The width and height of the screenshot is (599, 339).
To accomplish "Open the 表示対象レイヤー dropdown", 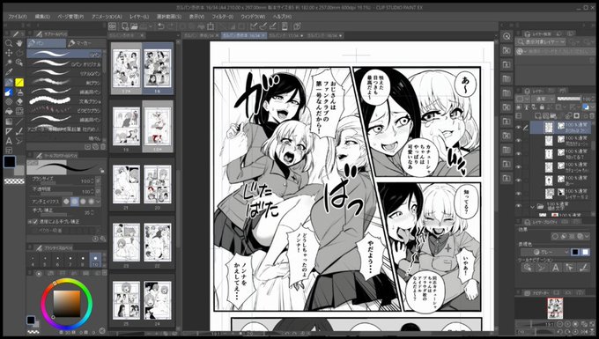I will pyautogui.click(x=540, y=41).
